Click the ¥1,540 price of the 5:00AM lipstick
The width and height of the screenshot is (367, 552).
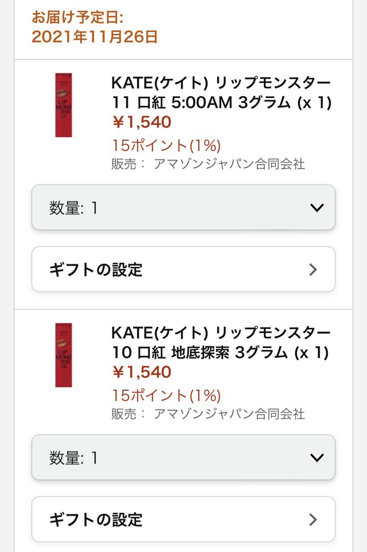tap(142, 122)
